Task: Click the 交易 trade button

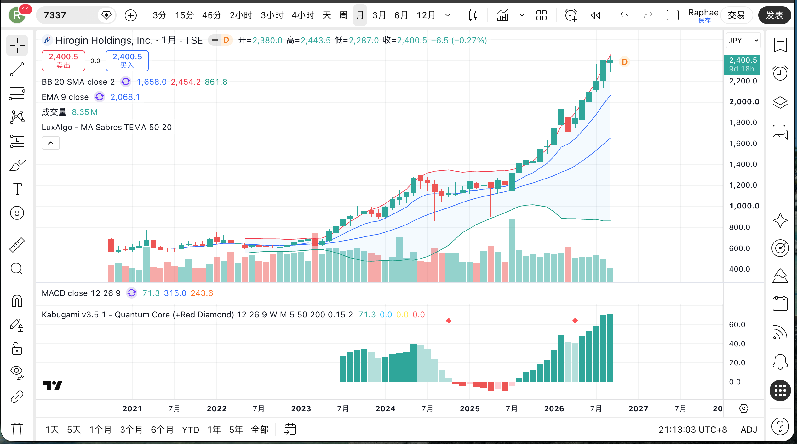Action: pos(736,15)
